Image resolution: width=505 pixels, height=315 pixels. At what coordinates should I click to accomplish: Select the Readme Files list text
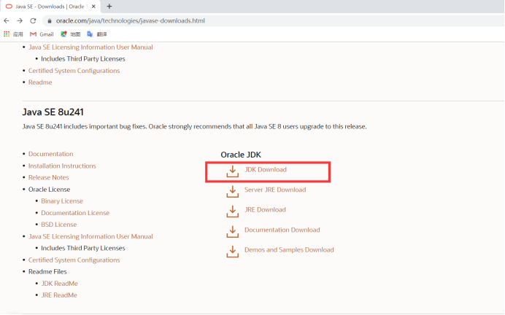pos(47,271)
